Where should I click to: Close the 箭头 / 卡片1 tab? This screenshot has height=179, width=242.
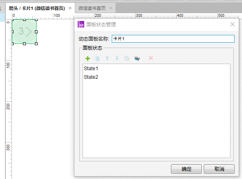click(70, 8)
